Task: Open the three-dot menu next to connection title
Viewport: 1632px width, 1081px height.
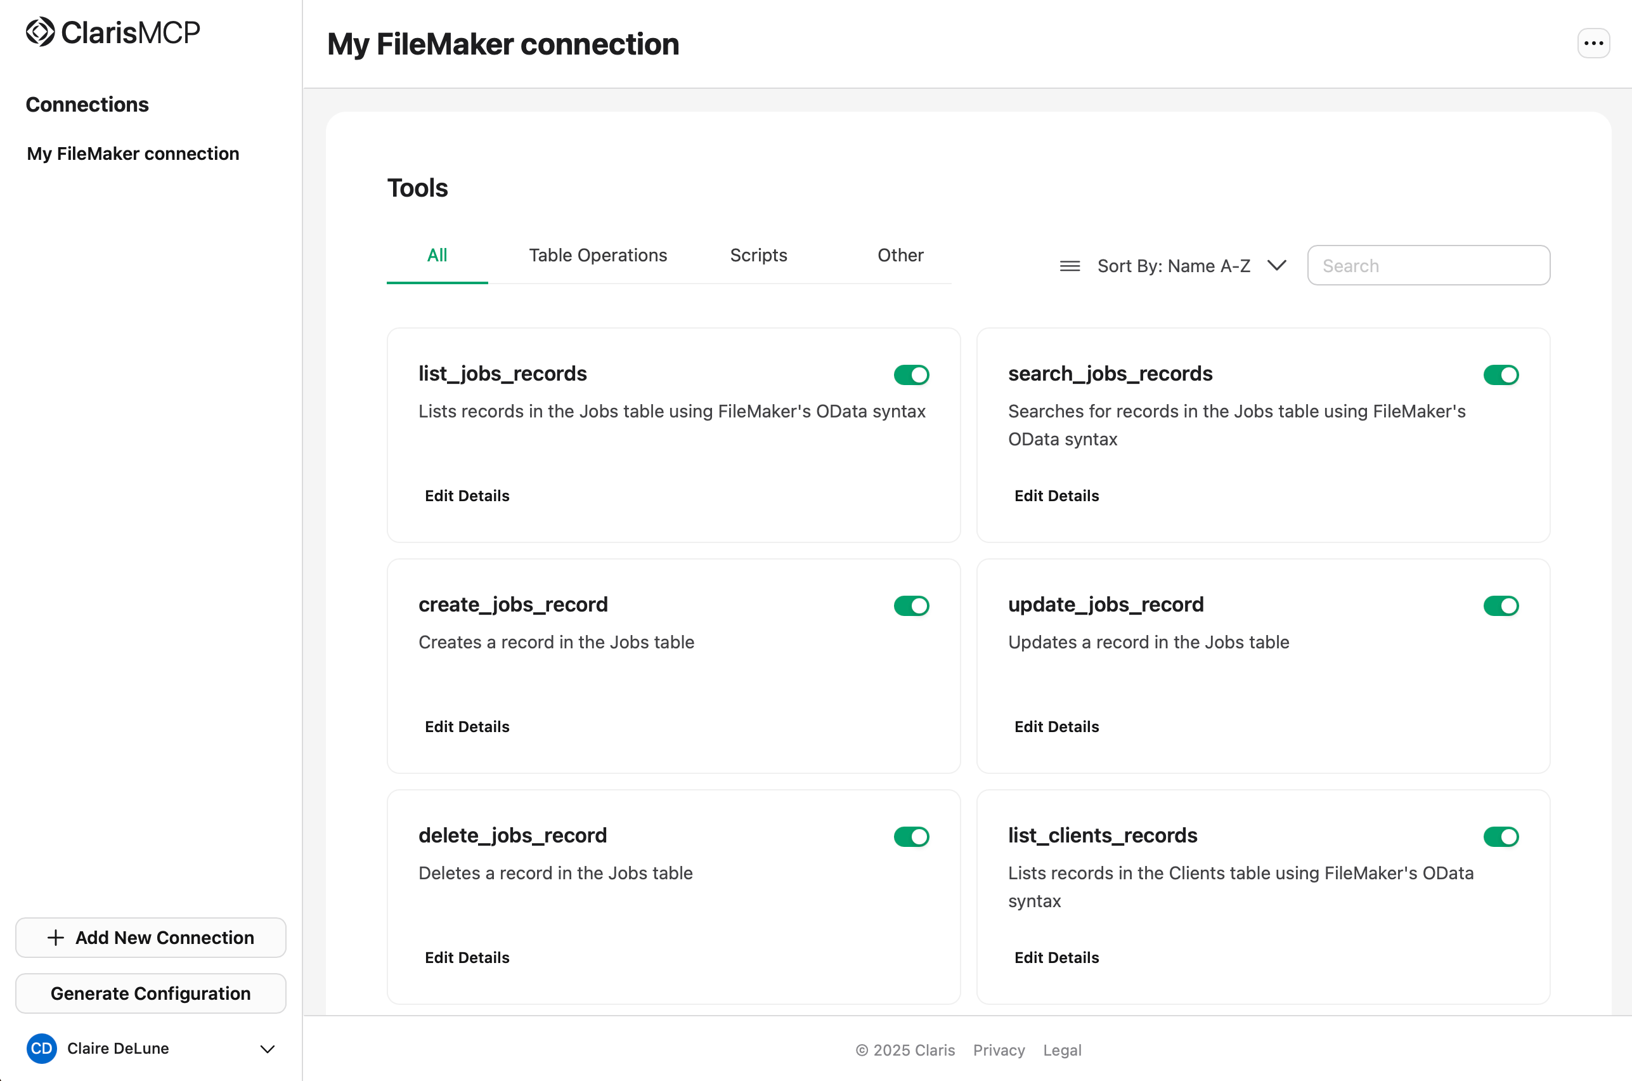Action: (1593, 43)
